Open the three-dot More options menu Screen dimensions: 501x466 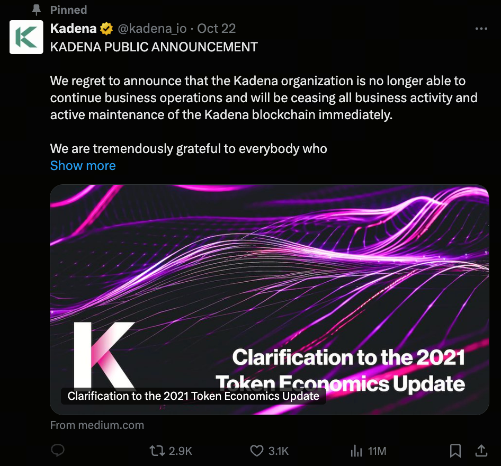click(x=481, y=29)
